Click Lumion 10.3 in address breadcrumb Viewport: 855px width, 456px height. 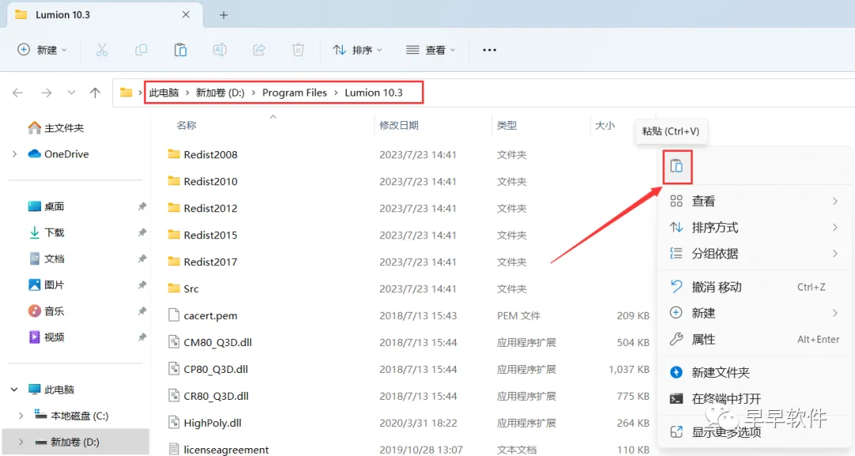click(x=374, y=93)
